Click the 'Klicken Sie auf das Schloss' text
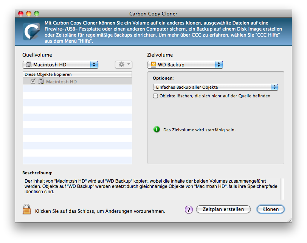The height and width of the screenshot is (243, 307). (x=100, y=211)
